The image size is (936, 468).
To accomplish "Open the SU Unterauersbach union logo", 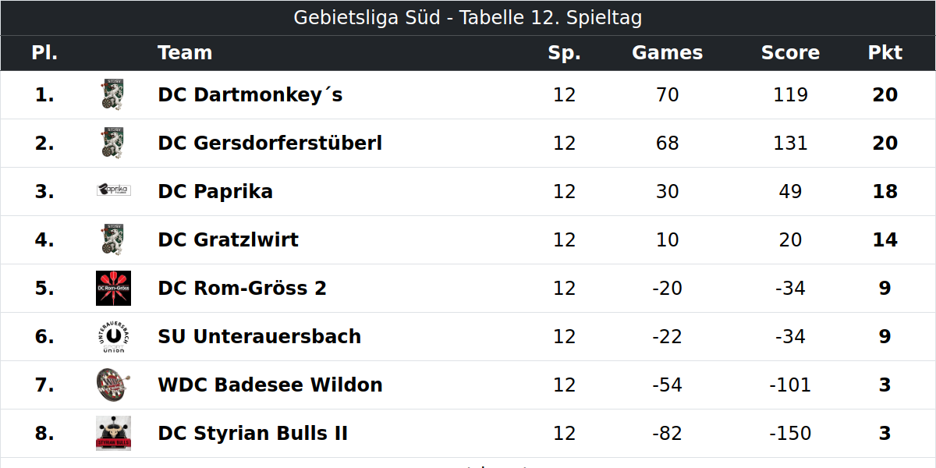I will pyautogui.click(x=113, y=337).
